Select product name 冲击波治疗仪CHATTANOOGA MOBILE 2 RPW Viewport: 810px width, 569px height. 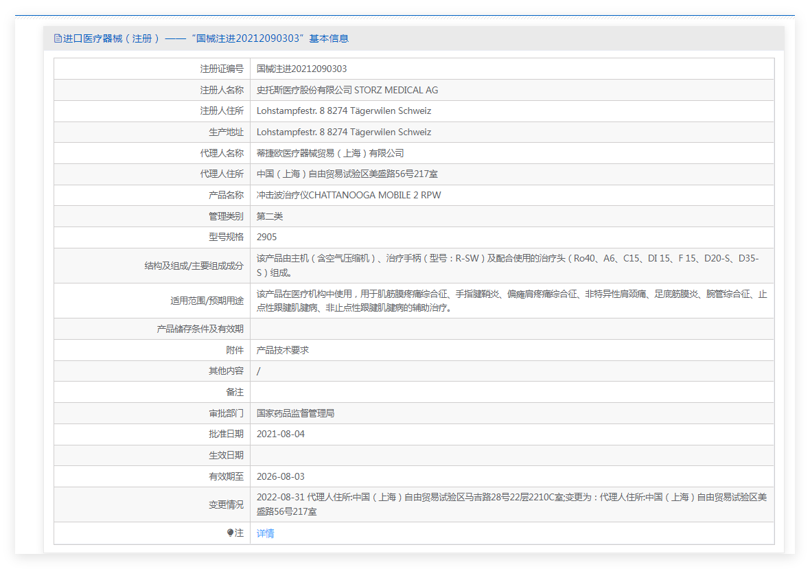[x=349, y=195]
